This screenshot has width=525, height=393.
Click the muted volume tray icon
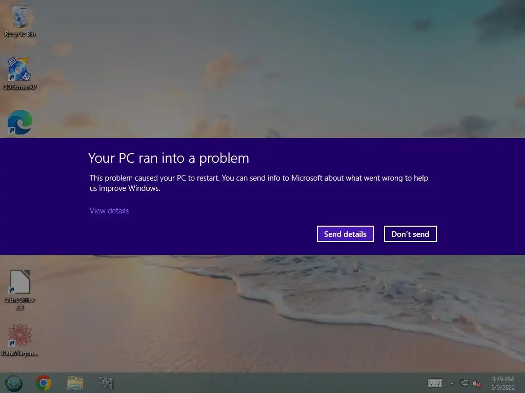click(476, 383)
